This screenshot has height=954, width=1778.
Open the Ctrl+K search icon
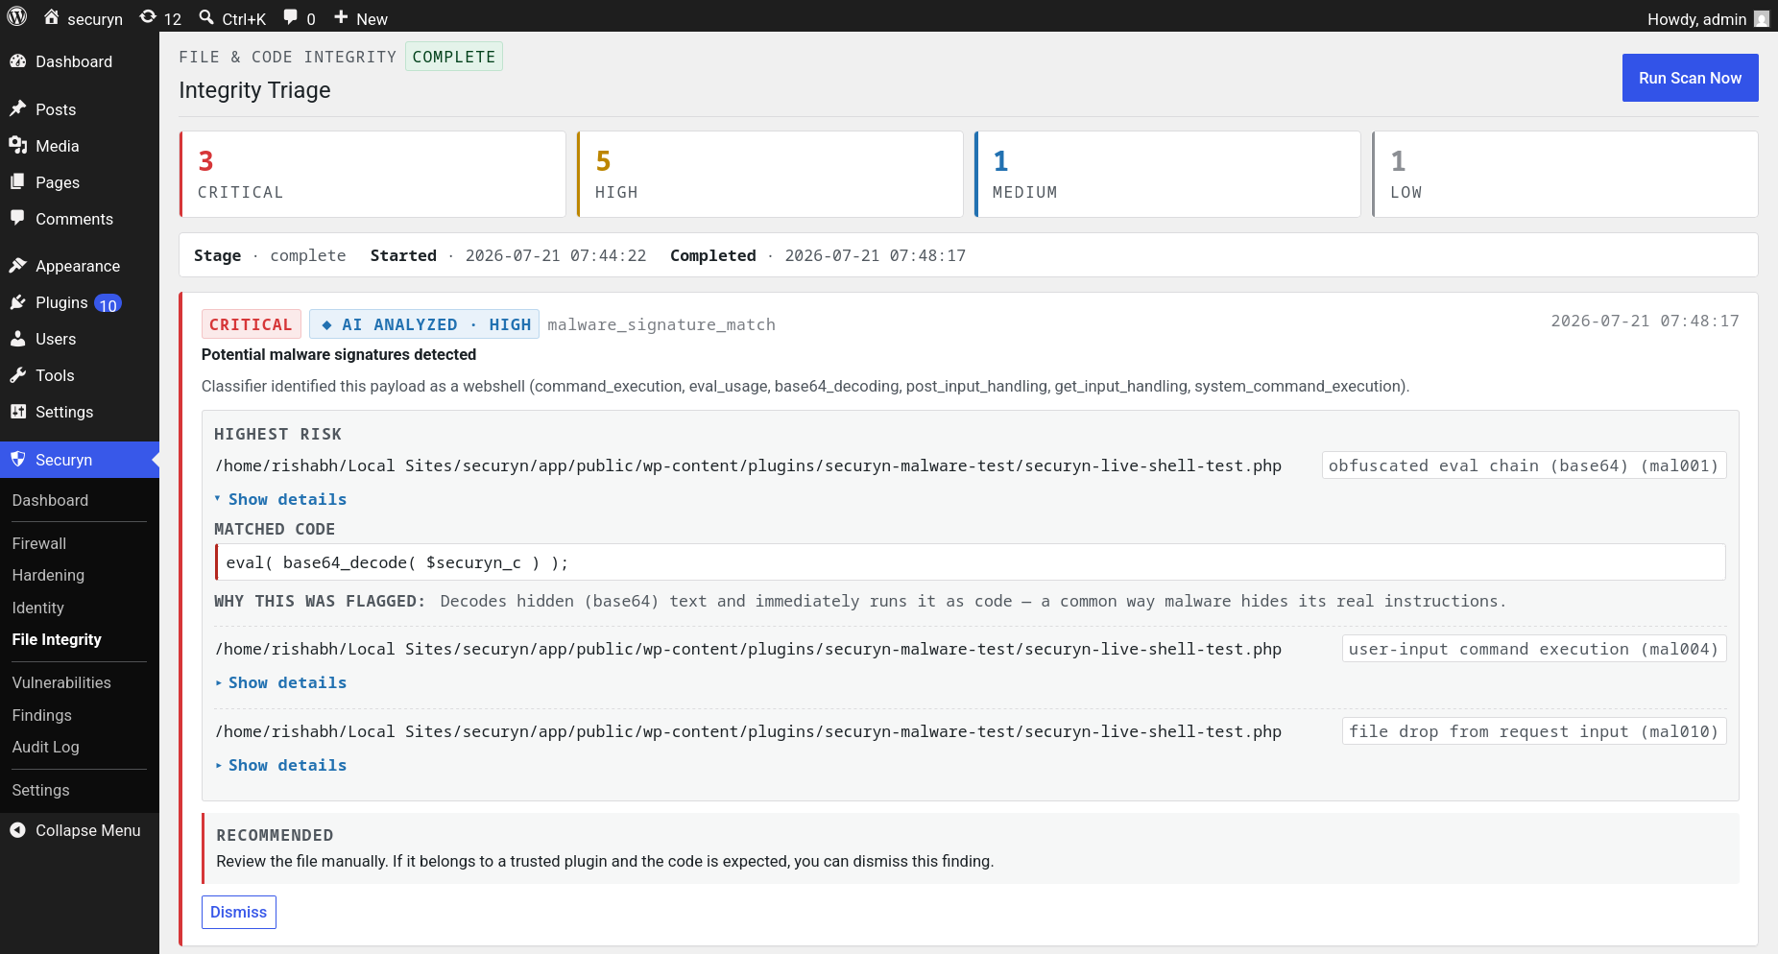206,17
